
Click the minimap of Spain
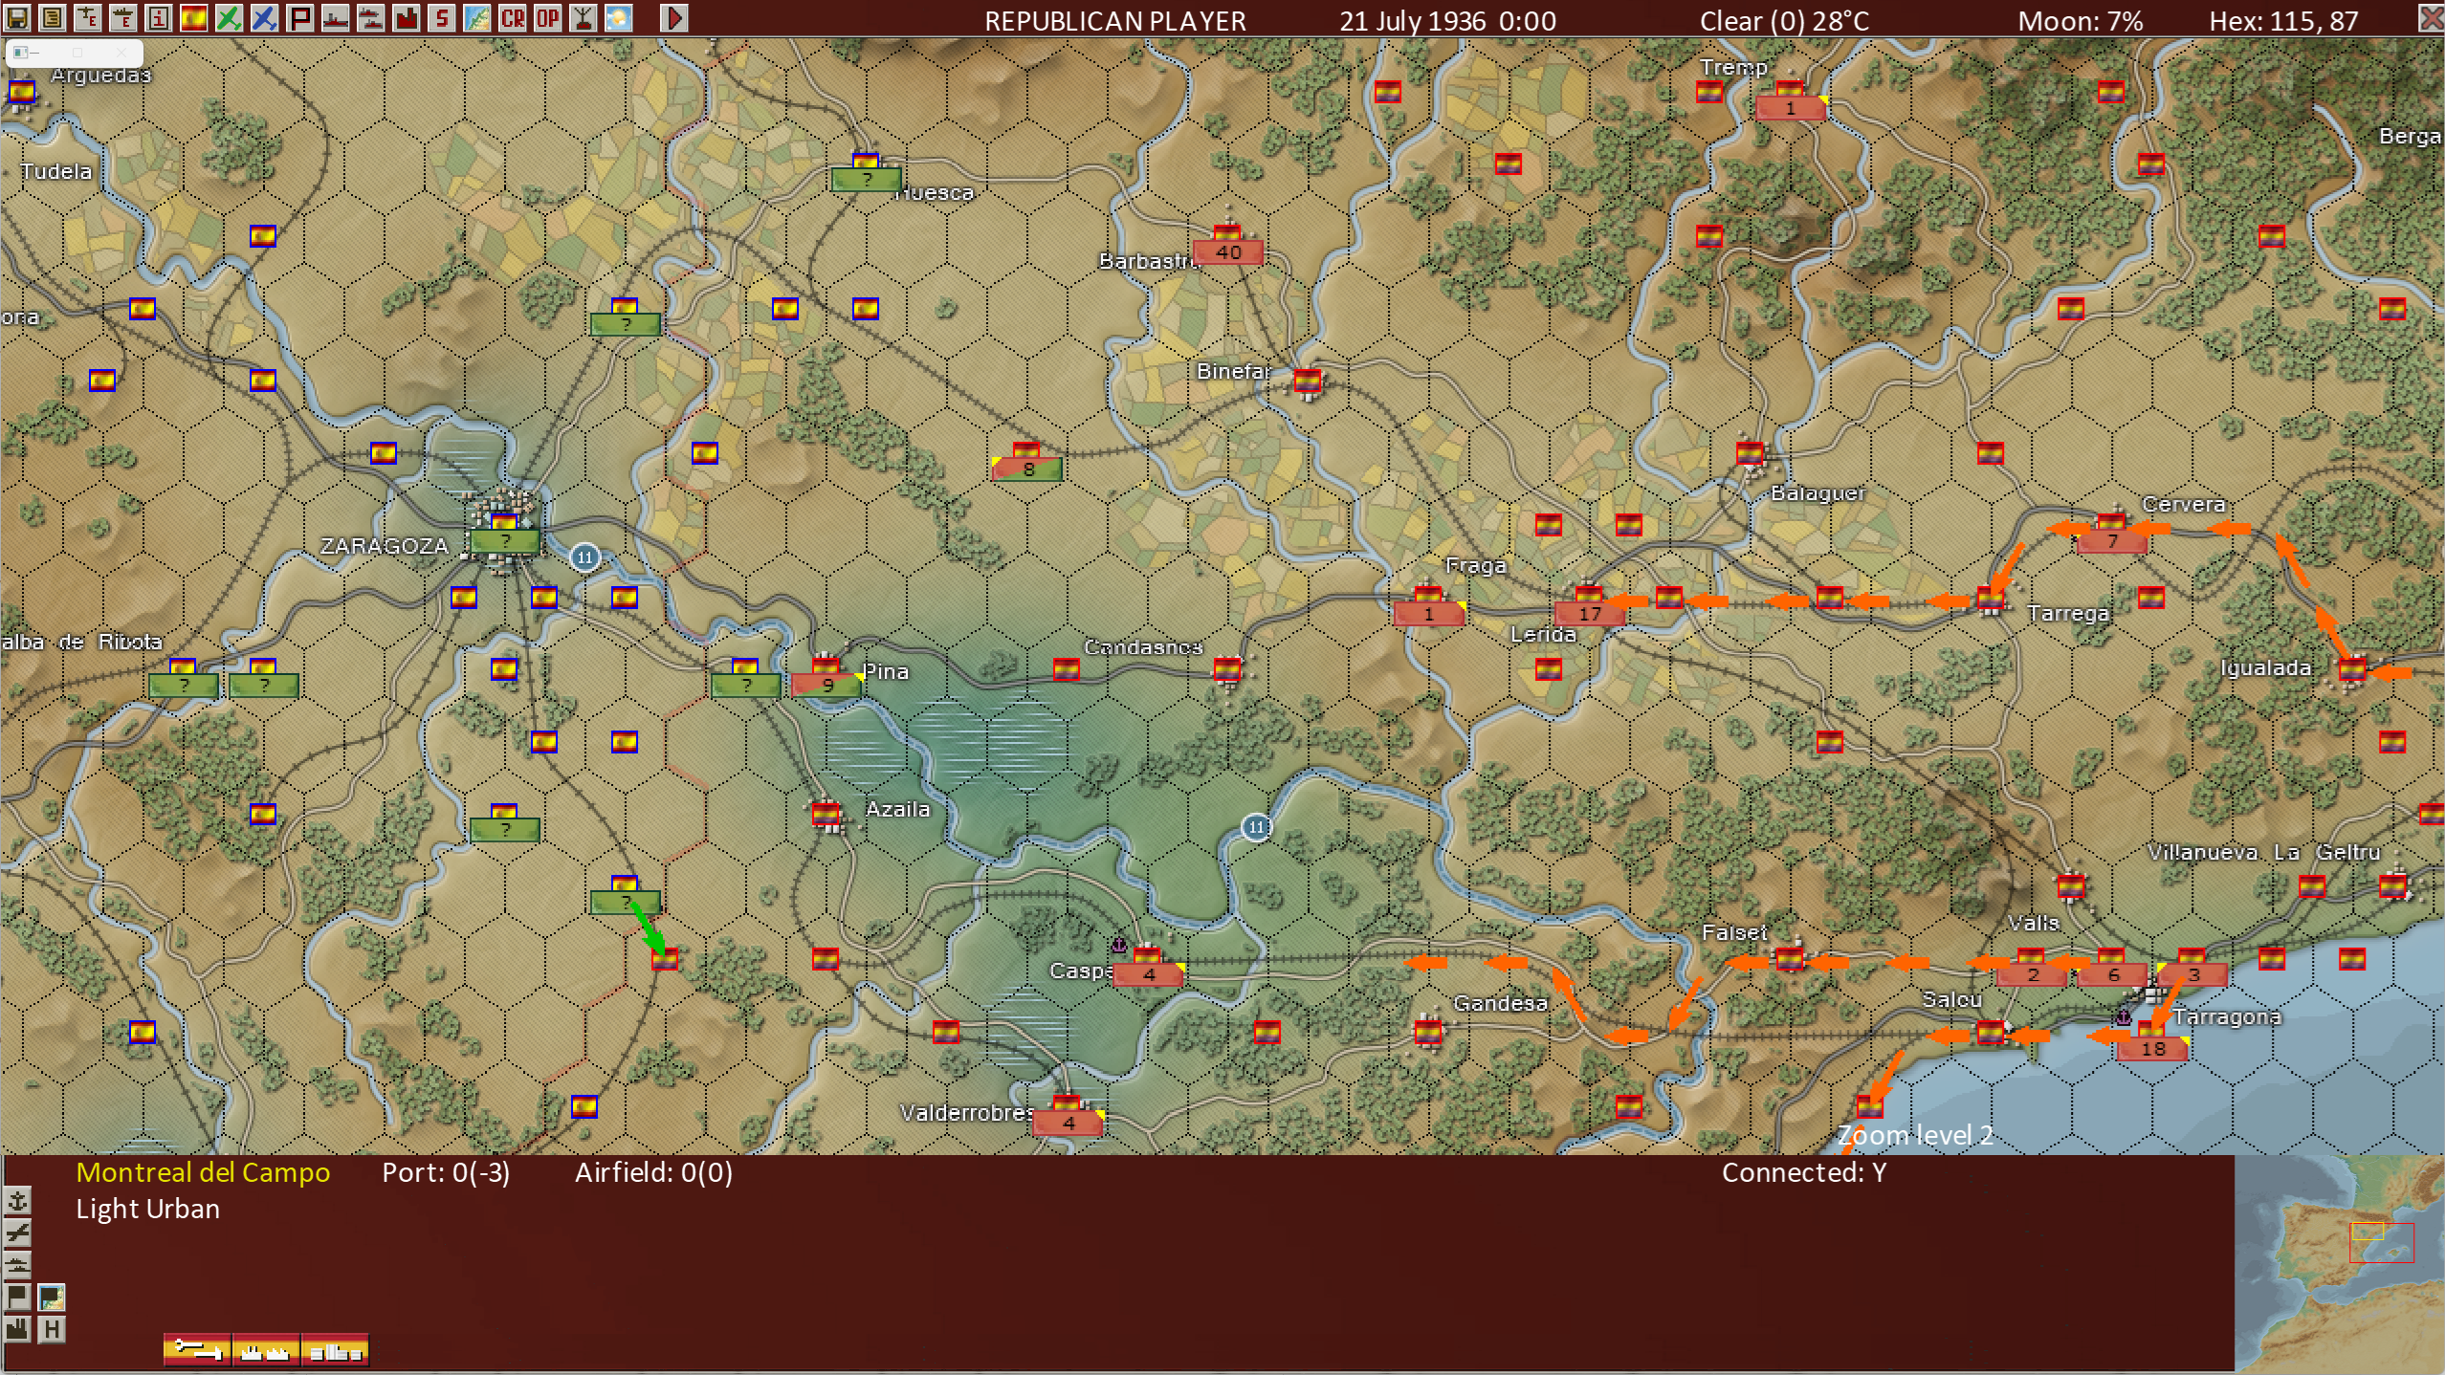2339,1263
